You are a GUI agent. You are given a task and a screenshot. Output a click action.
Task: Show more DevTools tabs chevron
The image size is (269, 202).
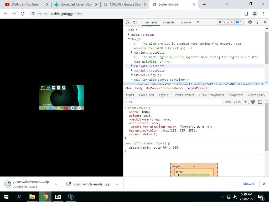click(198, 22)
